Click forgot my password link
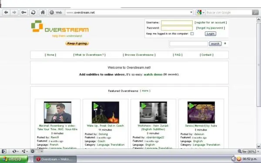The image size is (261, 163). 211,28
